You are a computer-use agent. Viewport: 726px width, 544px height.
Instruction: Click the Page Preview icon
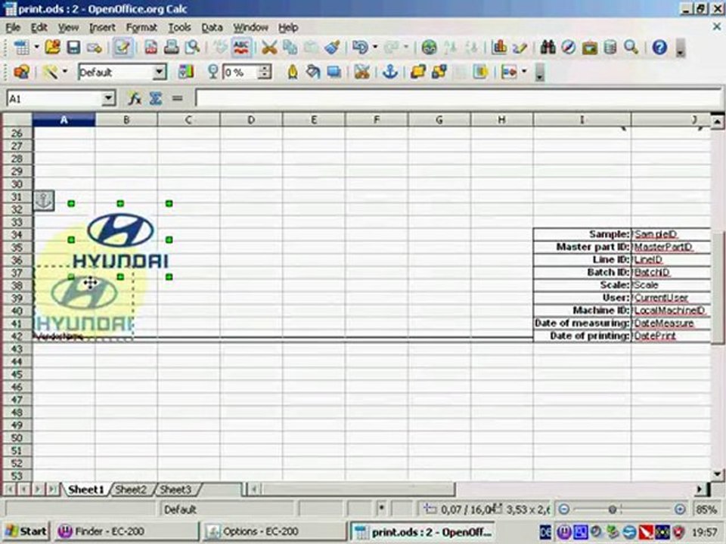point(192,47)
